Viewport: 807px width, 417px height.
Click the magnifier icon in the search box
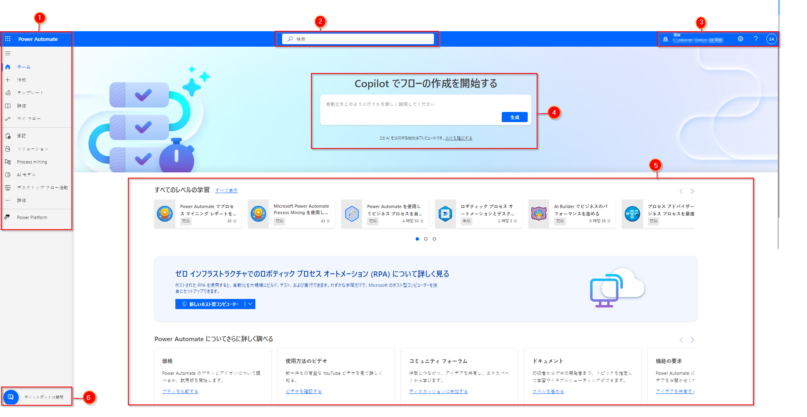click(290, 39)
